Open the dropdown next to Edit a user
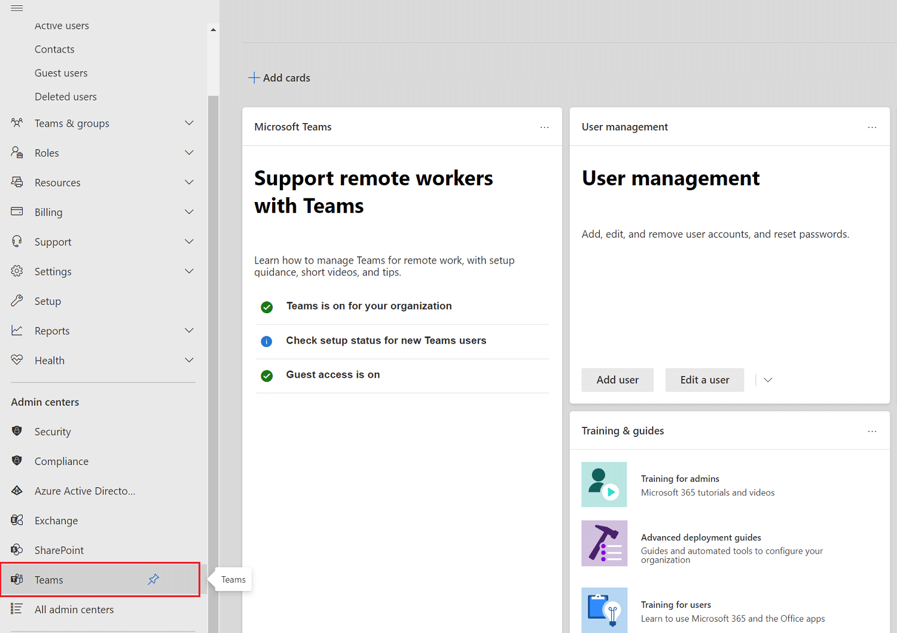The image size is (897, 633). point(767,380)
